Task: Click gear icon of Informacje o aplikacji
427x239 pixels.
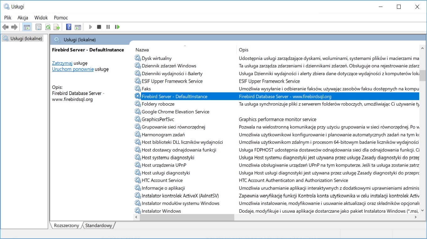Action: pyautogui.click(x=138, y=188)
